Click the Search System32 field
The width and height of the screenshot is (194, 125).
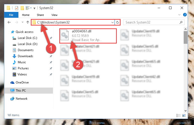point(152,22)
